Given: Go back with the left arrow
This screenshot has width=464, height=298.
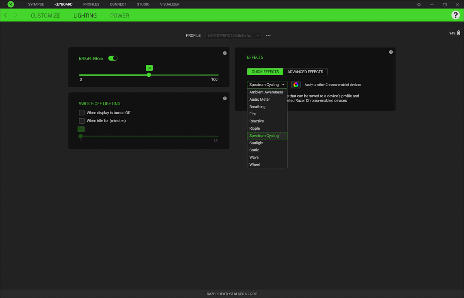Looking at the screenshot, I should click(5, 15).
